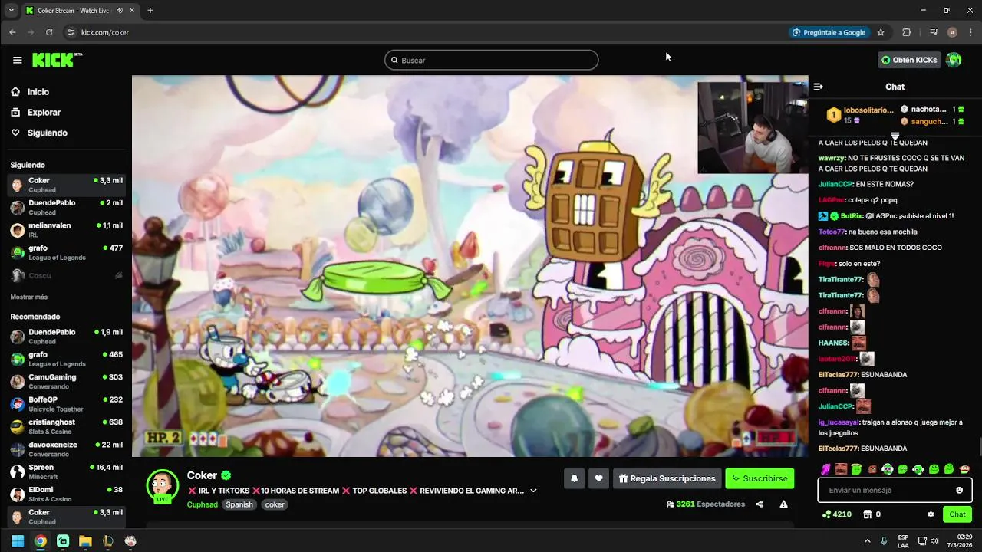This screenshot has height=552, width=982.
Task: Bookmark this page with star icon
Action: (881, 32)
